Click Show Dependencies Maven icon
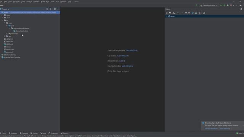The width and height of the screenshot is (244, 137). click(x=196, y=13)
